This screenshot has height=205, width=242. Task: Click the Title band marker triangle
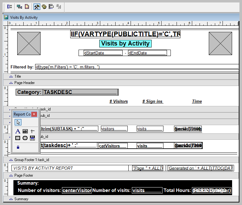pos(11,76)
